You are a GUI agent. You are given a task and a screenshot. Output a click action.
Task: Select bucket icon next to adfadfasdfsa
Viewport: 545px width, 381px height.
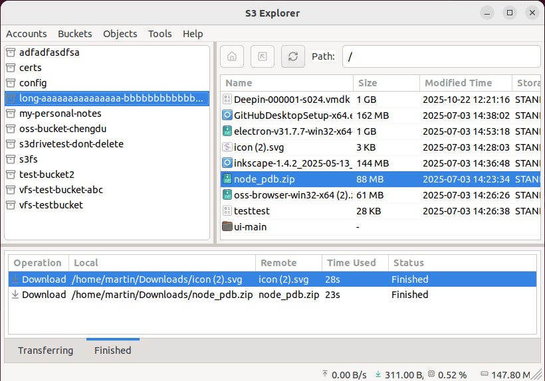(11, 52)
